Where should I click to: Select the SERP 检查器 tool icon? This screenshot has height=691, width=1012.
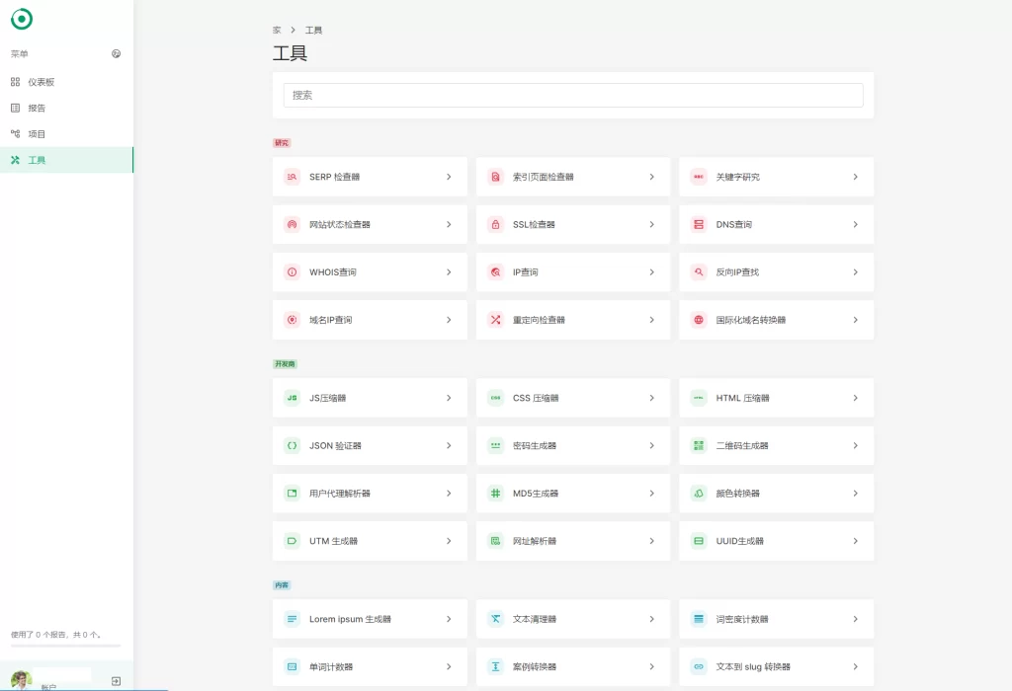[x=292, y=177]
